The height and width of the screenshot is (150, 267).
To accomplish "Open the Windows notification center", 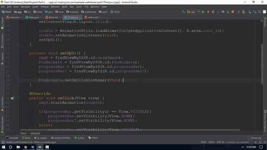I will (x=261, y=147).
